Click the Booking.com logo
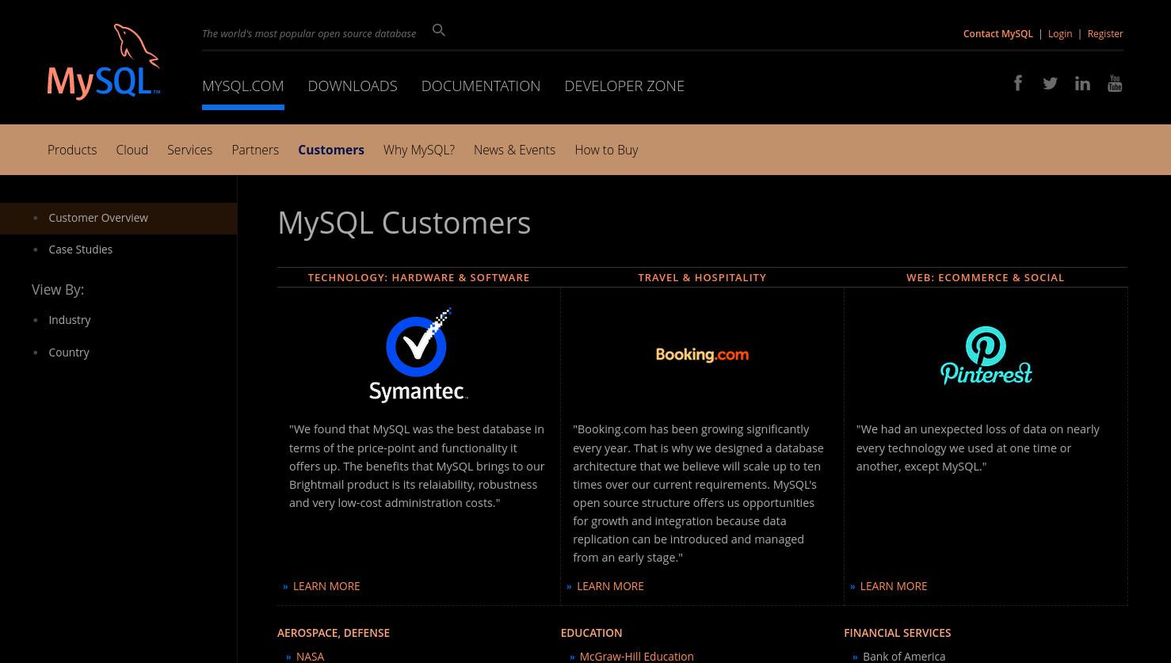Viewport: 1171px width, 663px height. pos(702,355)
